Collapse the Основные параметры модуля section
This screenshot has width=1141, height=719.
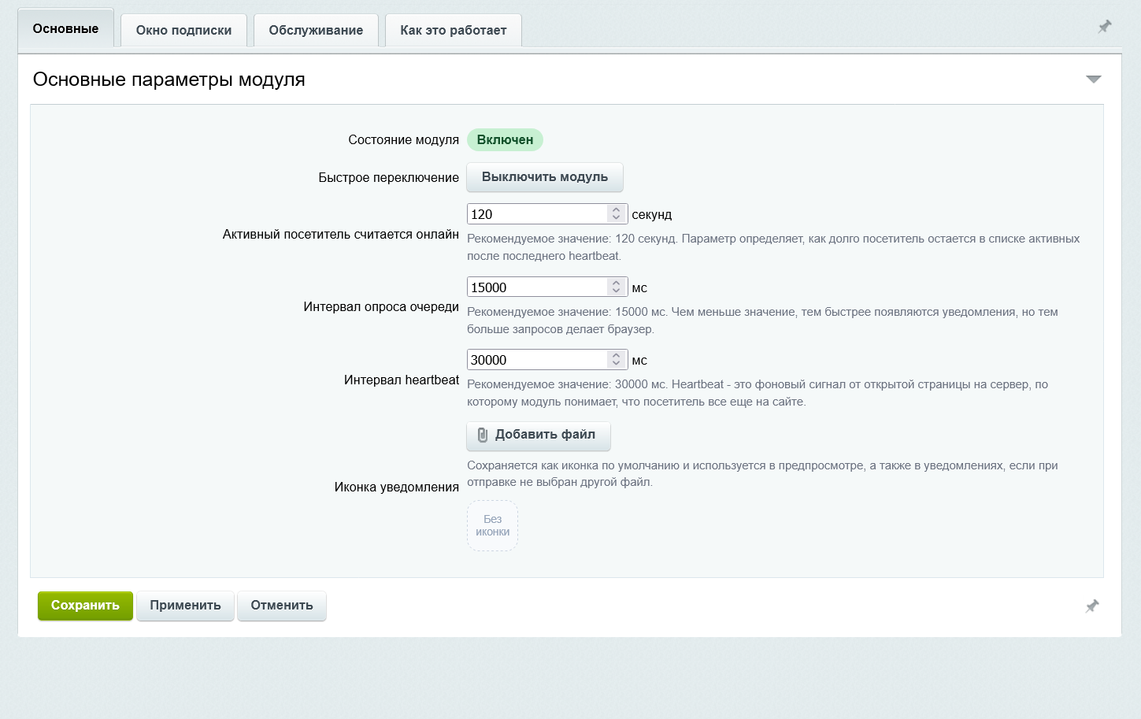pyautogui.click(x=1094, y=80)
